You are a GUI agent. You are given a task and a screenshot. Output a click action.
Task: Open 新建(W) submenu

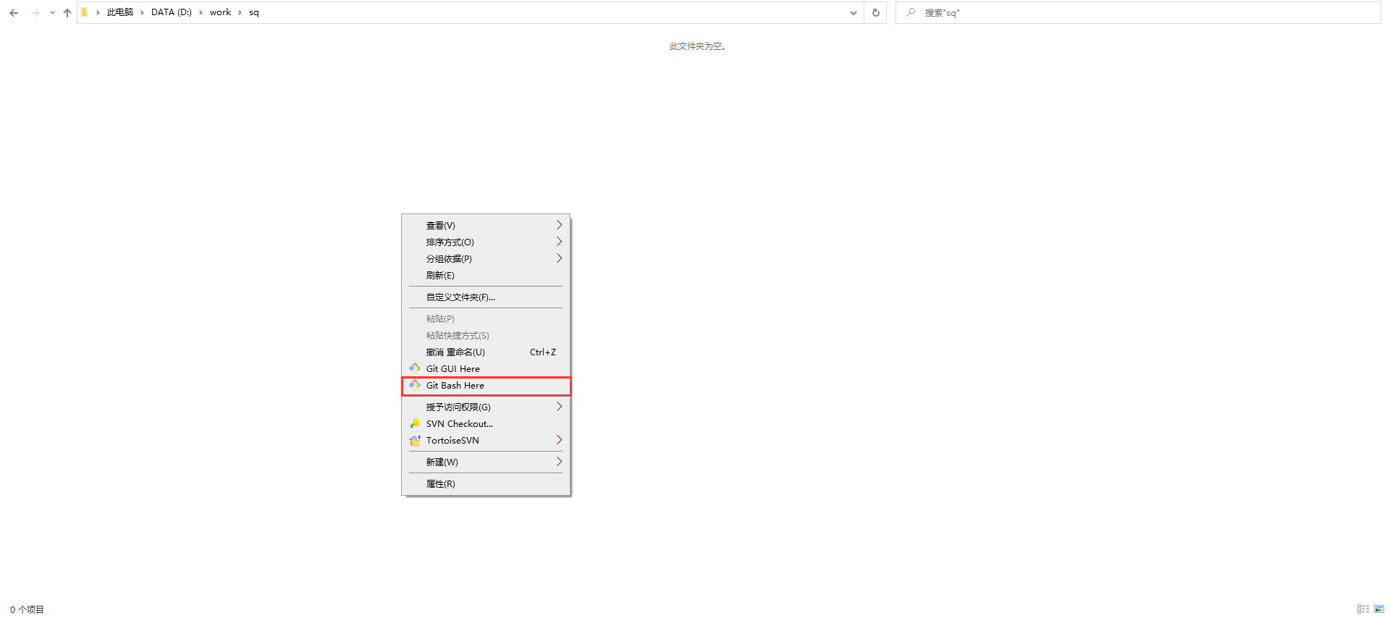[486, 462]
